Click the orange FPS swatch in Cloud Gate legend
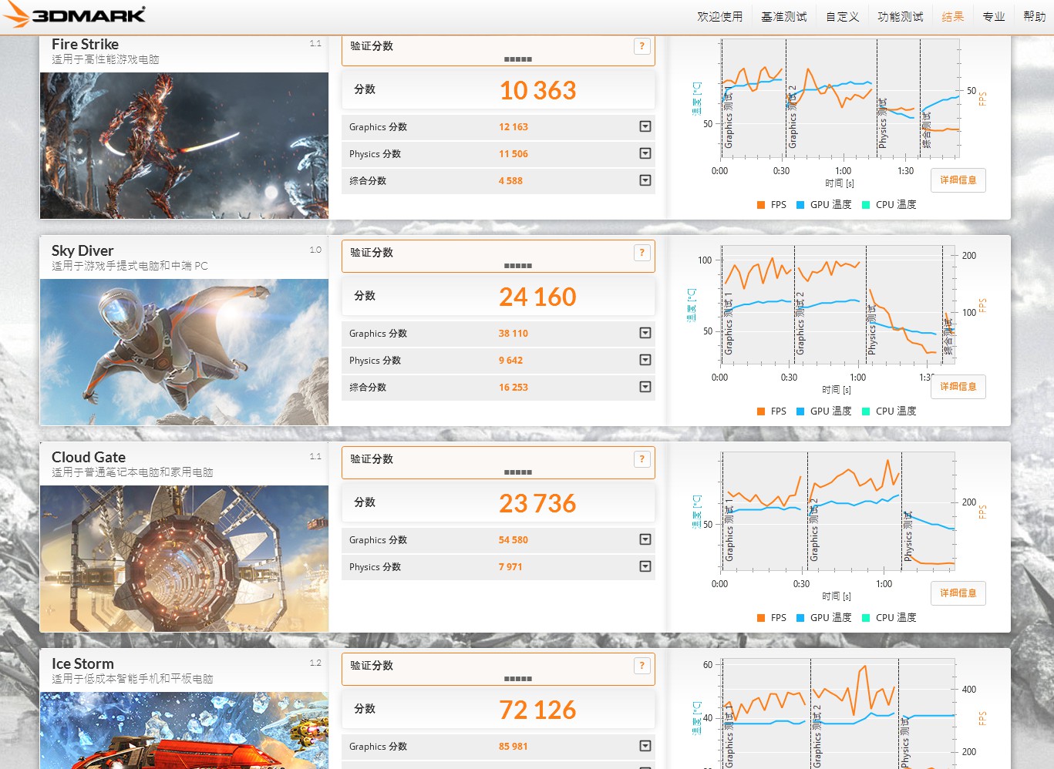1054x769 pixels. [761, 618]
